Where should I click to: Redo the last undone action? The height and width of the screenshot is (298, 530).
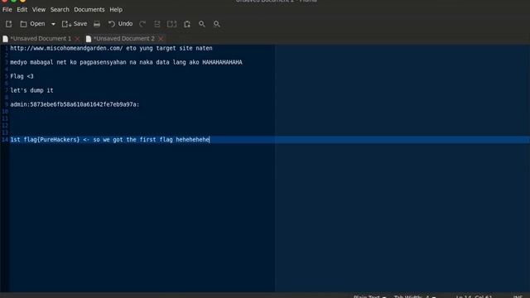click(142, 24)
